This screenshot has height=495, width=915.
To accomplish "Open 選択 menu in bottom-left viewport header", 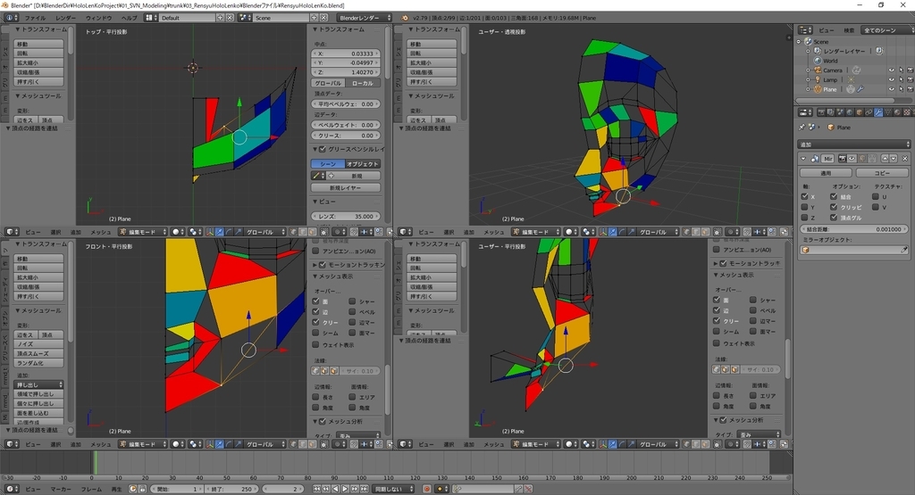I will click(x=55, y=444).
